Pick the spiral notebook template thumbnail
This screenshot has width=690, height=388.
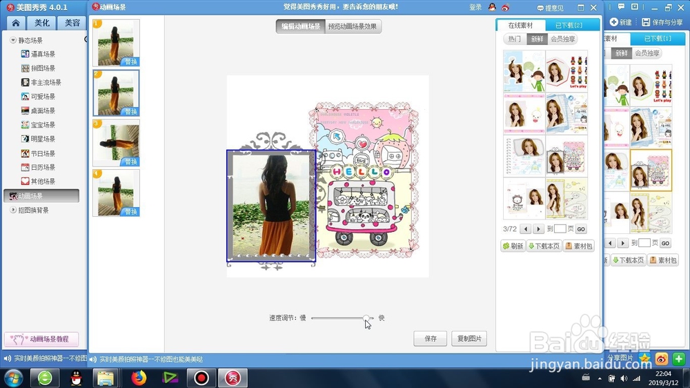pos(524,156)
